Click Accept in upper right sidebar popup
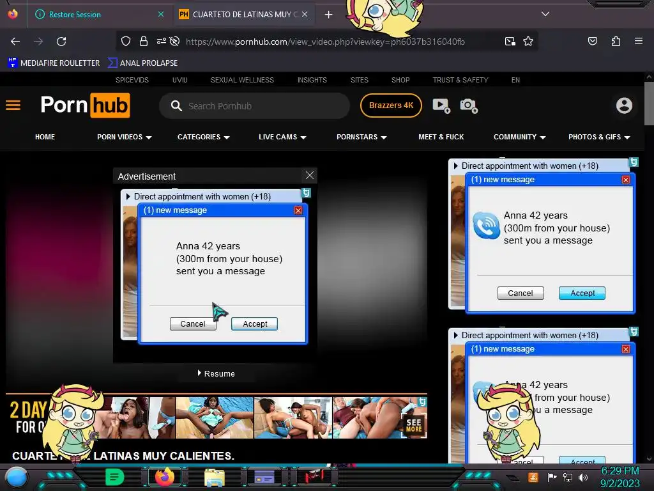The width and height of the screenshot is (654, 491). pos(582,293)
